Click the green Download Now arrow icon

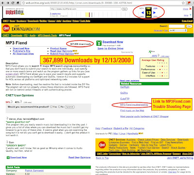pos(99,43)
